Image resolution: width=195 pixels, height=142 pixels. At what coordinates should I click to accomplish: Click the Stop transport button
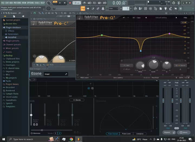click(x=65, y=3)
